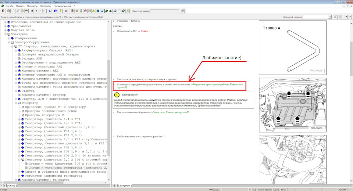The height and width of the screenshot is (191, 353).
Task: Click the red and blue swap arrows icon
Action: [66, 11]
